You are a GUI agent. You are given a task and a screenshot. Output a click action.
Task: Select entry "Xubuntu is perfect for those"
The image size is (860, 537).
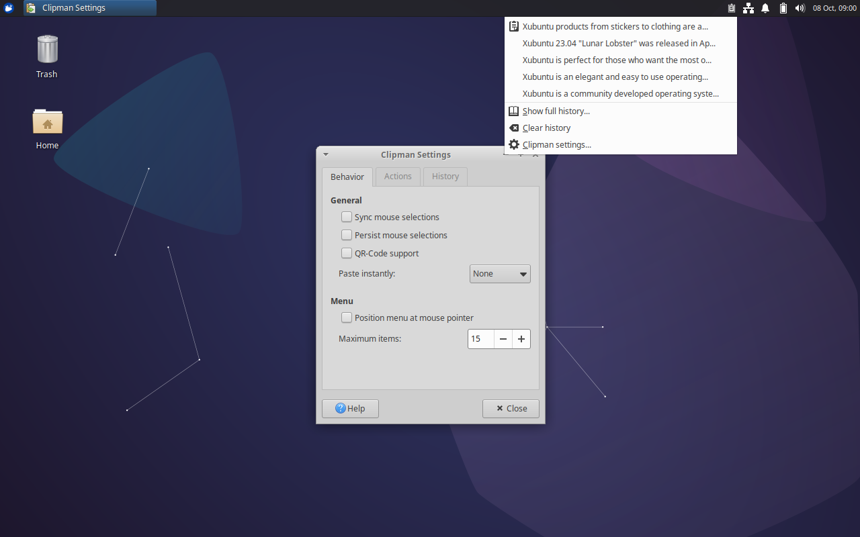(620, 60)
